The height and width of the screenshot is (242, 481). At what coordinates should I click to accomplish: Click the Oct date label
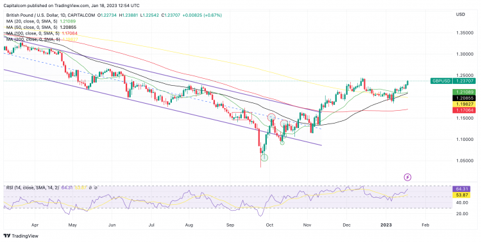tap(269, 225)
